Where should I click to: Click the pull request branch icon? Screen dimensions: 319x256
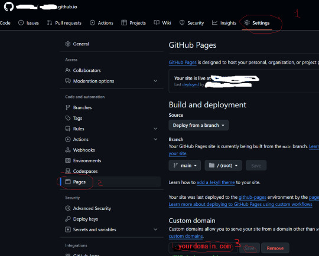click(50, 22)
